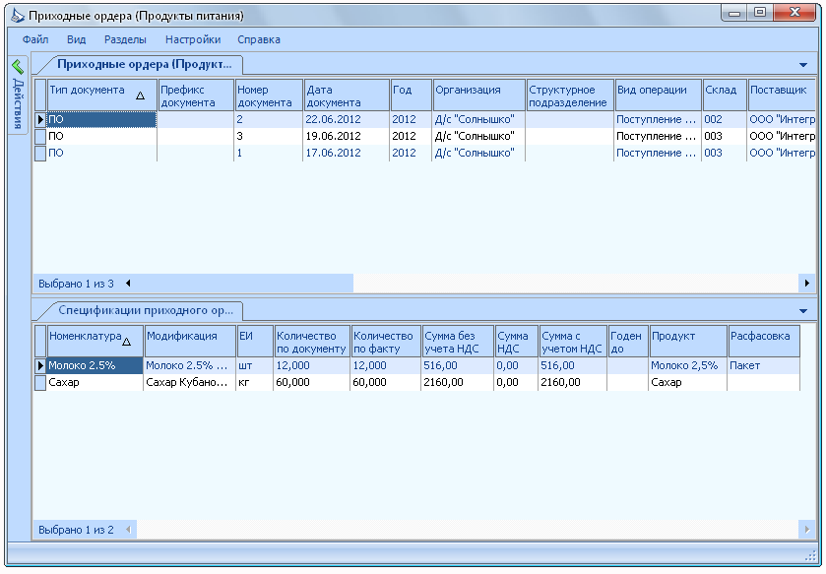The height and width of the screenshot is (574, 826).
Task: Click the Годен до column header
Action: (628, 341)
